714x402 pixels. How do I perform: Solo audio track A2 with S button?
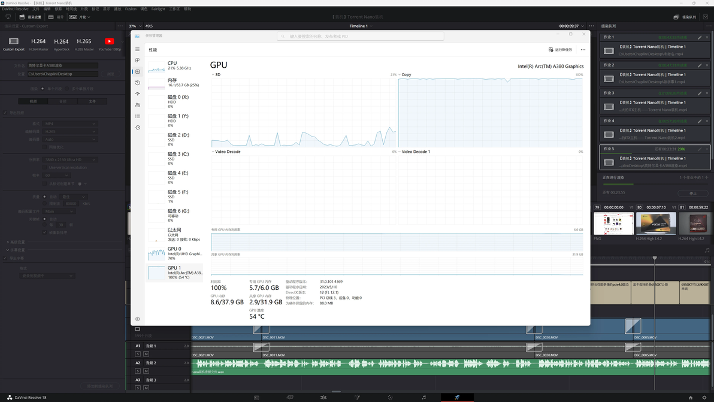[138, 371]
